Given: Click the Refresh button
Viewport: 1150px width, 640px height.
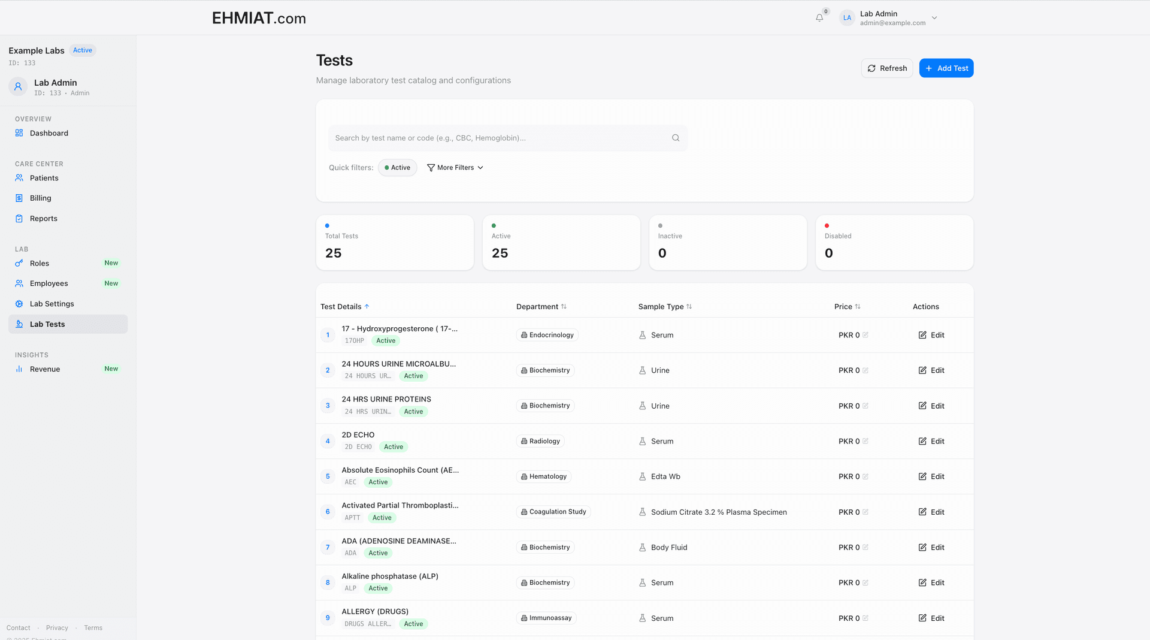Looking at the screenshot, I should [x=887, y=68].
